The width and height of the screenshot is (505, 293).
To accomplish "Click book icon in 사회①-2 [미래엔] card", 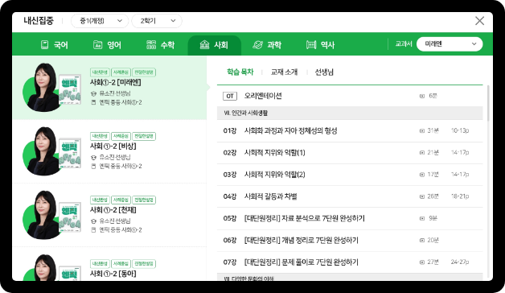I will [93, 102].
